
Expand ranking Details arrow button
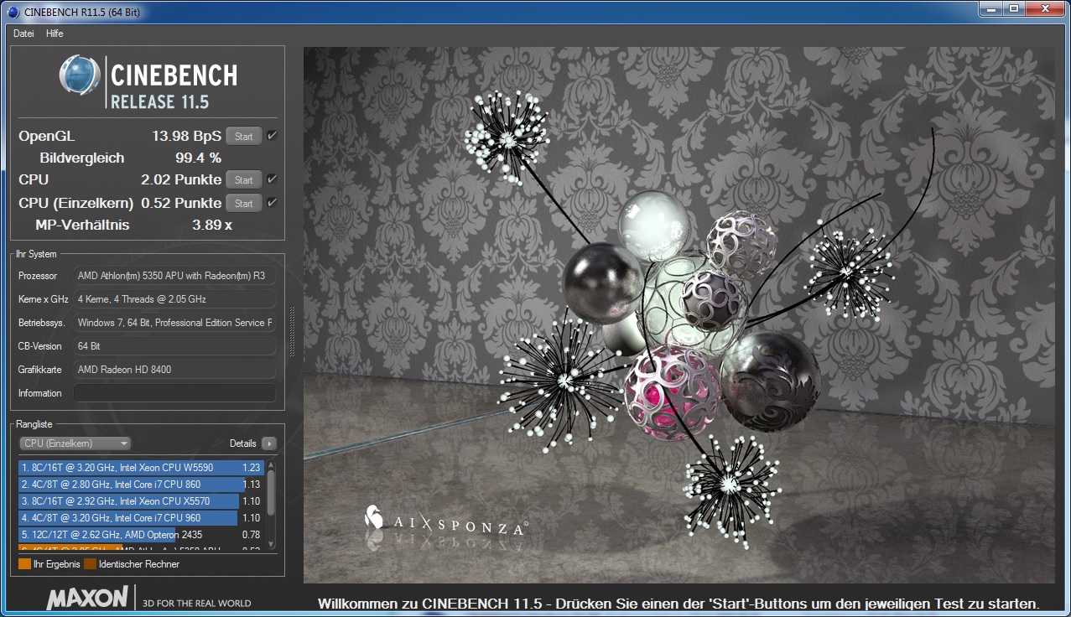[268, 443]
